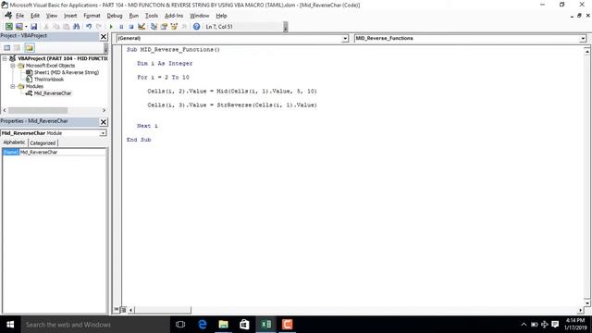The image size is (592, 333).
Task: Click the 'Next i' code line
Action: (x=147, y=126)
